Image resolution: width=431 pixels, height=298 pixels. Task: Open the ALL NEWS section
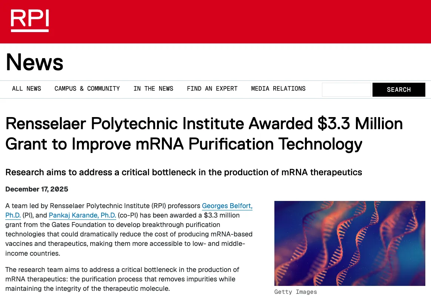pos(26,89)
